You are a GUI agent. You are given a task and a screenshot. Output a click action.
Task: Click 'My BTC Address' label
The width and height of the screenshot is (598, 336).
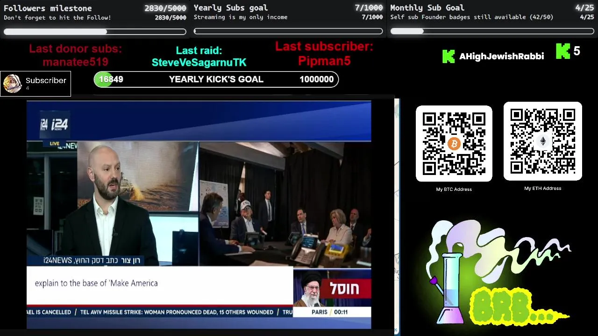point(454,189)
